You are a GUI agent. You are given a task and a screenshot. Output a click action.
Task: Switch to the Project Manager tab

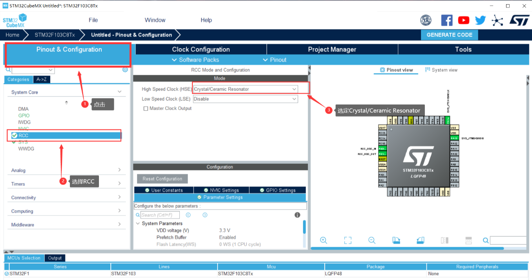(332, 49)
